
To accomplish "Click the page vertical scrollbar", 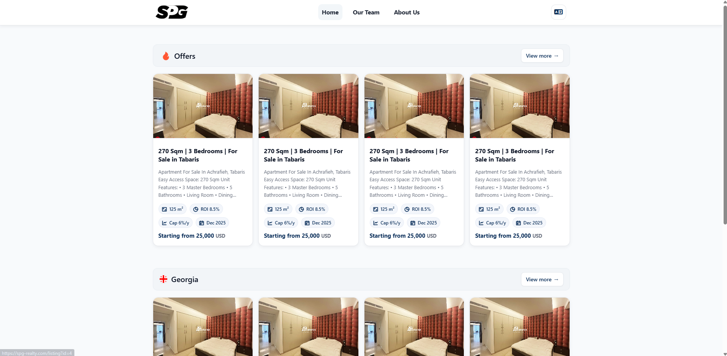I will coord(725,114).
